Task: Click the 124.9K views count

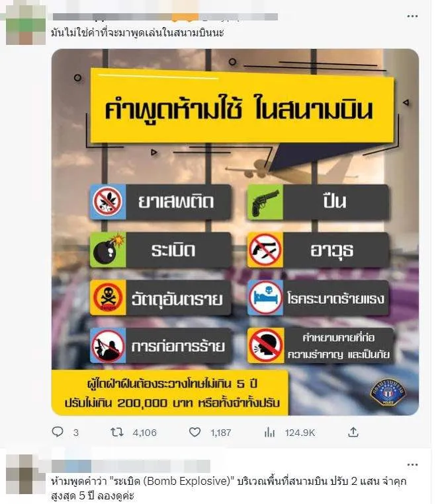Action: pos(300,433)
